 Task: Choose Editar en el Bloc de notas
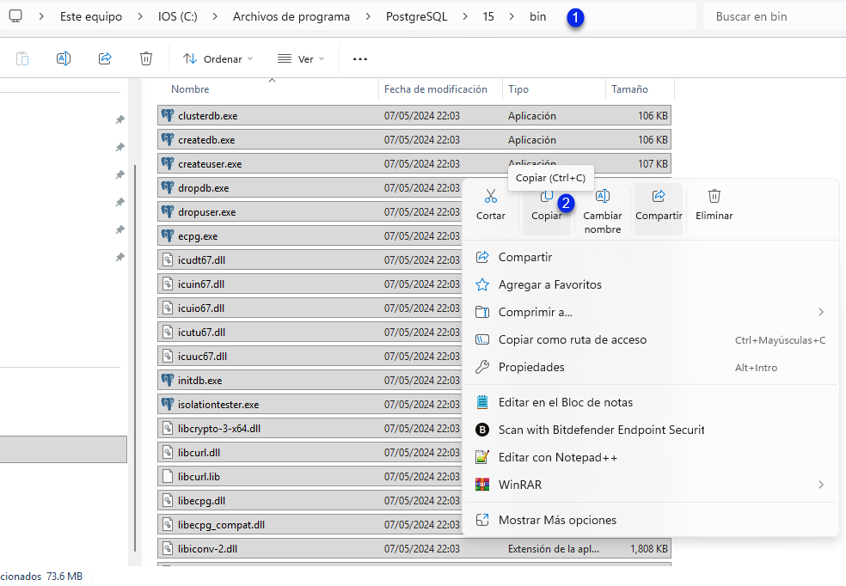click(650, 402)
